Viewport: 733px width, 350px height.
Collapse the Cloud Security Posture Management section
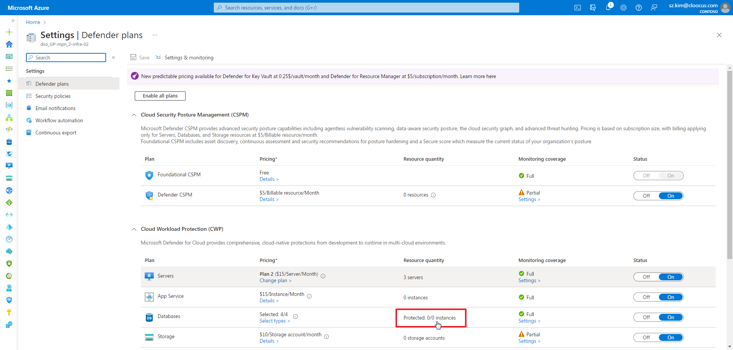coord(134,115)
